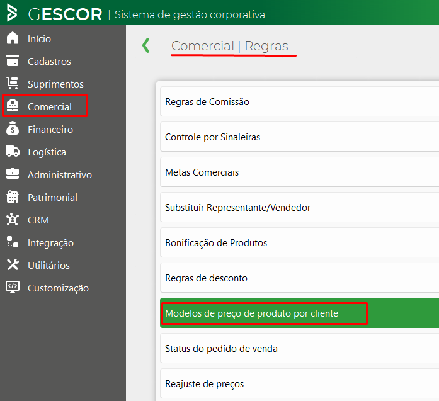The height and width of the screenshot is (401, 439).
Task: Click the Financeiro money bag icon
Action: pyautogui.click(x=13, y=128)
